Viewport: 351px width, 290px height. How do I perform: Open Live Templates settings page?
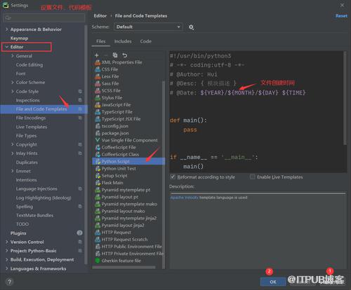coord(32,127)
